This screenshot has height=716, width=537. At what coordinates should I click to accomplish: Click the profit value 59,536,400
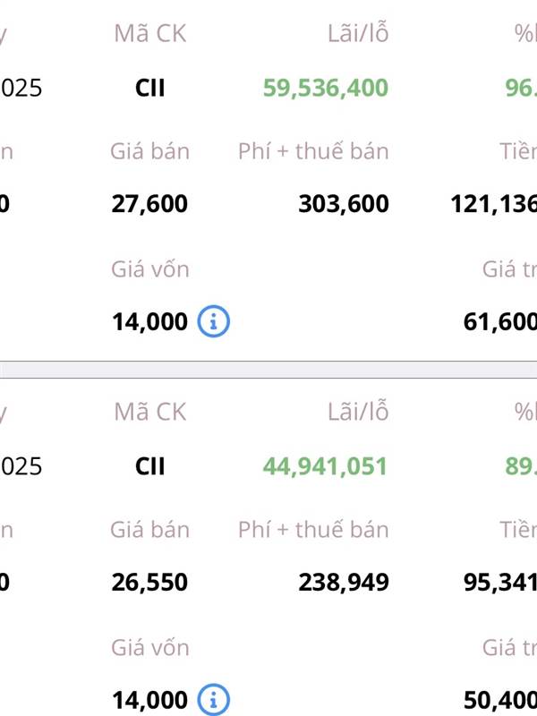pyautogui.click(x=326, y=88)
